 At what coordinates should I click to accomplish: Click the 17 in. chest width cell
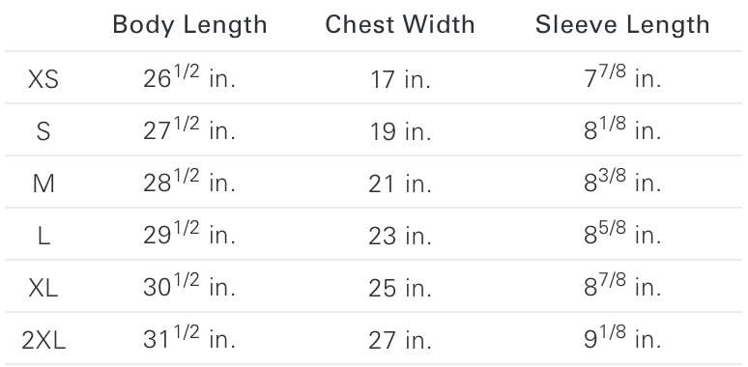(400, 79)
